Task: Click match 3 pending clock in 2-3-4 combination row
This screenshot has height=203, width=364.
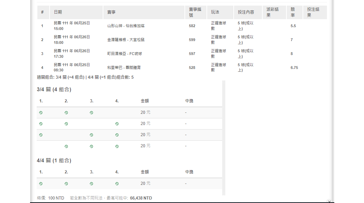Action: click(92, 146)
